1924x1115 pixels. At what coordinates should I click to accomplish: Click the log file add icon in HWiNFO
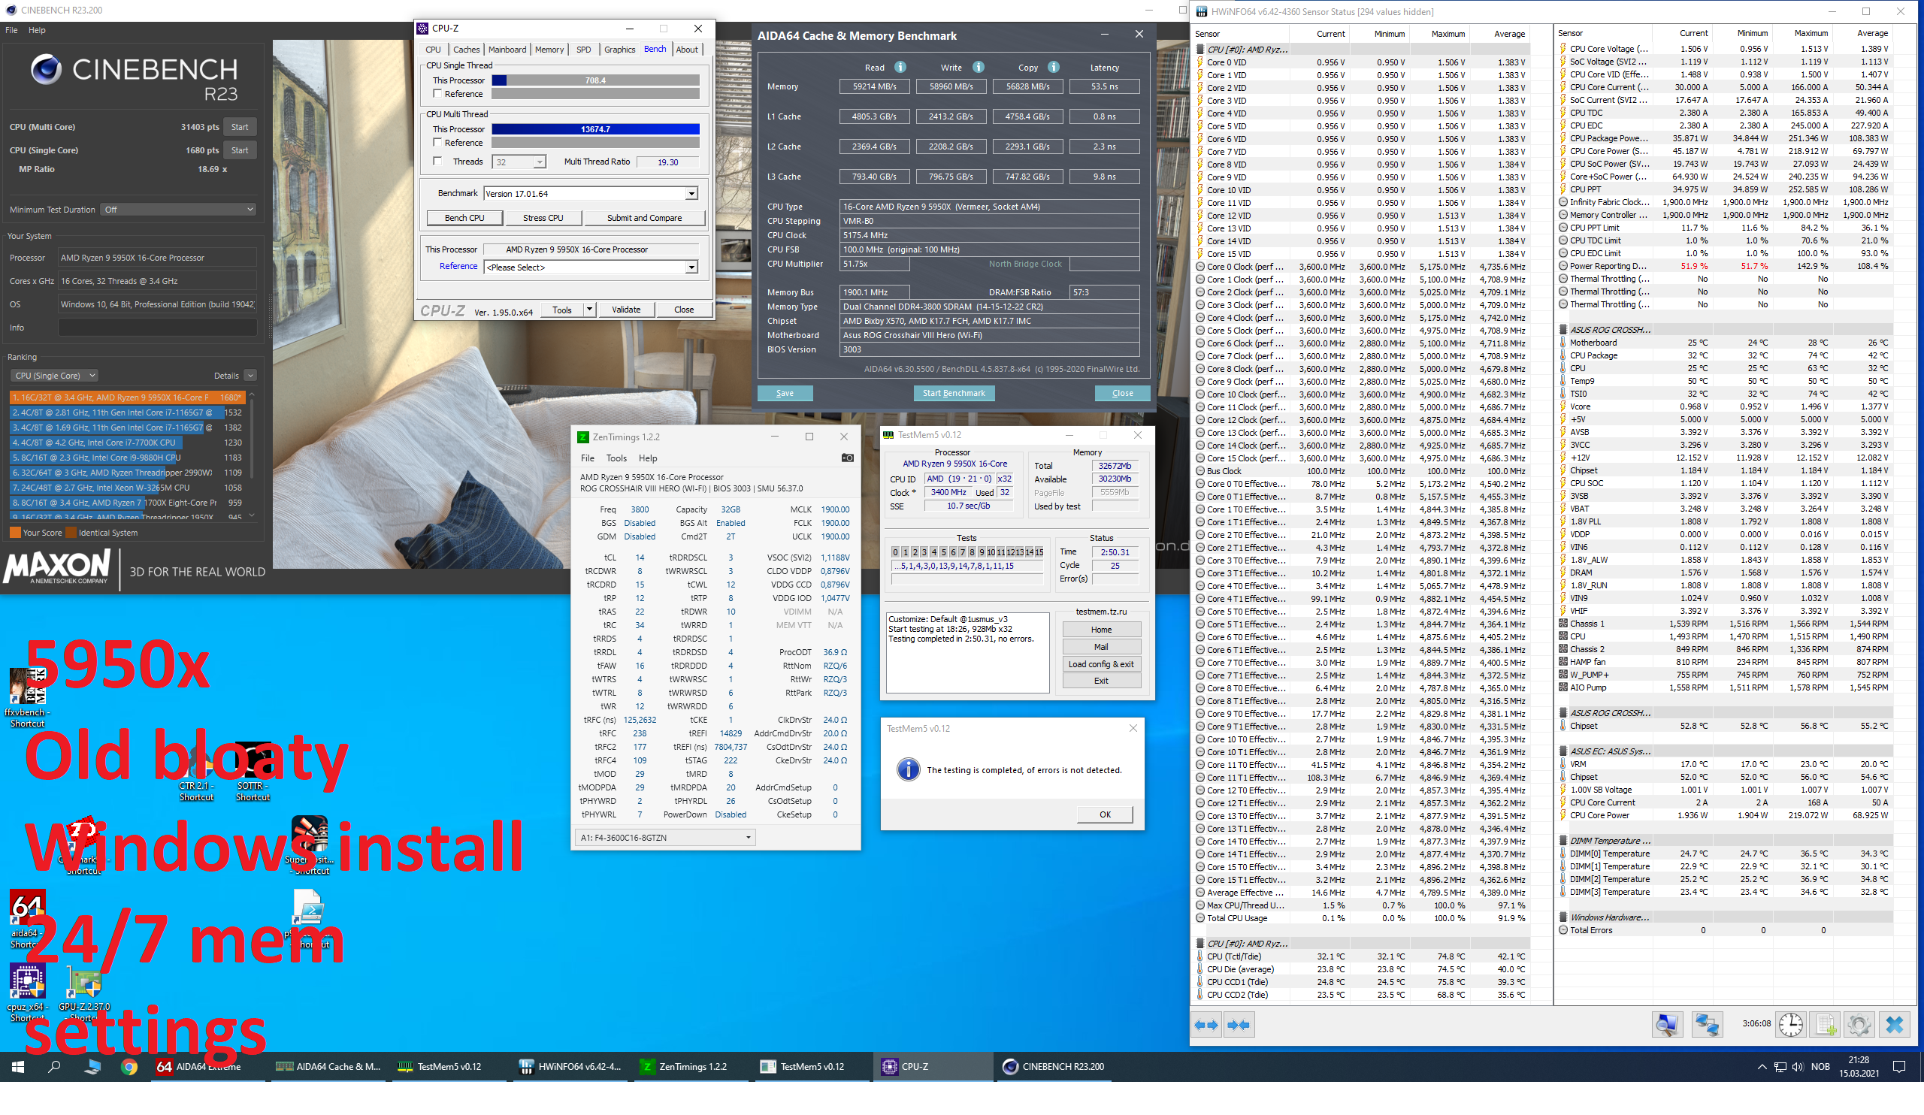[1826, 1024]
